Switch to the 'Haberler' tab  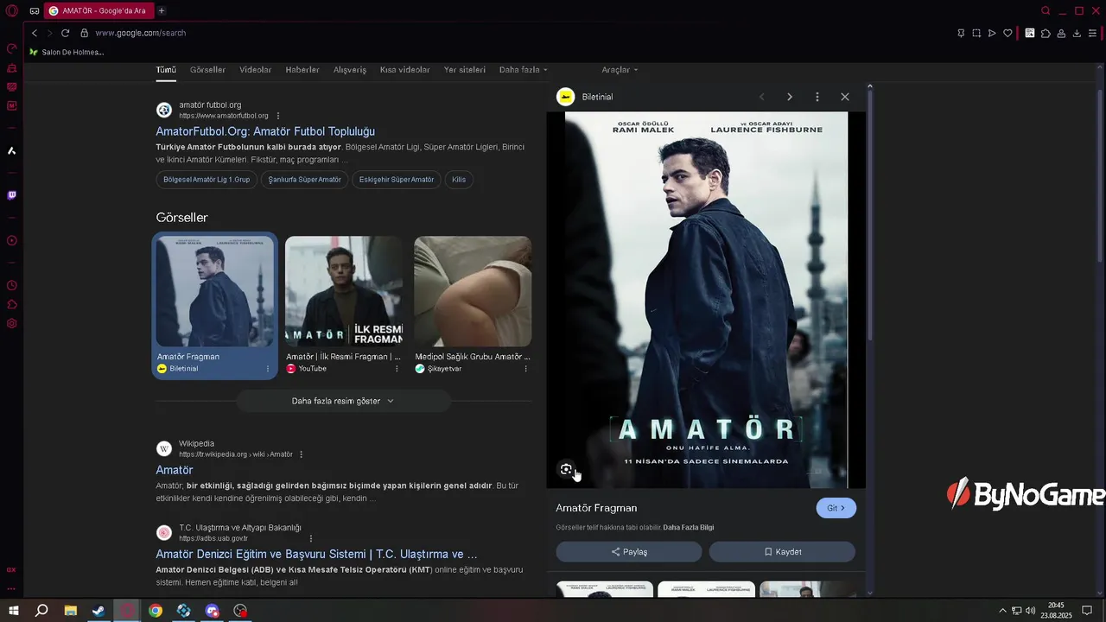(x=302, y=70)
